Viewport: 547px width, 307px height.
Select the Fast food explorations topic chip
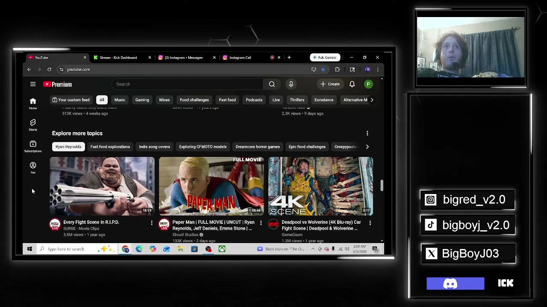110,147
